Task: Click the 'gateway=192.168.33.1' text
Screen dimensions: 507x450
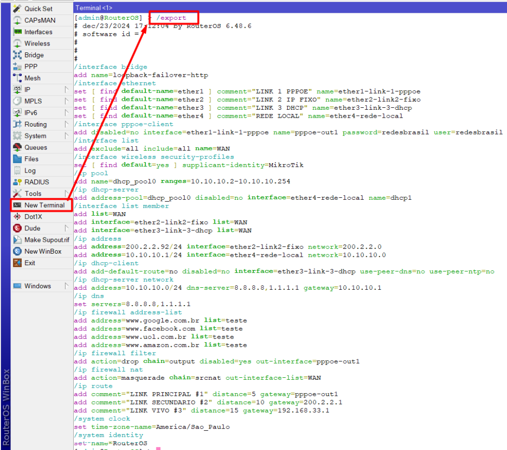Action: (286, 410)
